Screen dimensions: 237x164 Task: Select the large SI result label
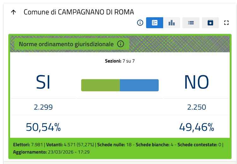coord(43,83)
